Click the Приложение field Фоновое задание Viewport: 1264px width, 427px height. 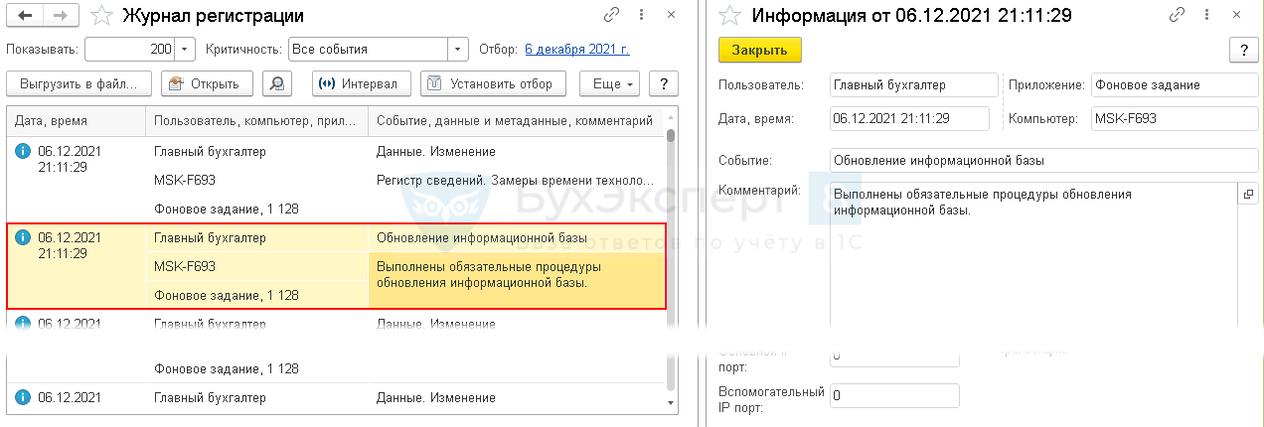(1174, 85)
